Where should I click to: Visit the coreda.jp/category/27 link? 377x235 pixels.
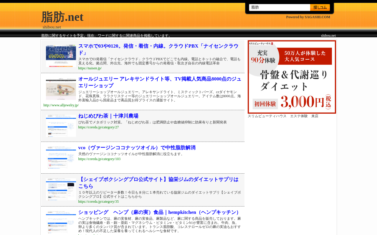pyautogui.click(x=98, y=127)
